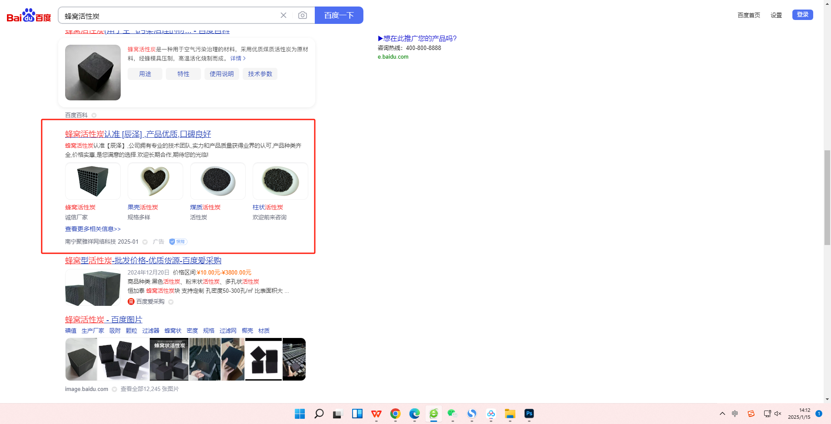
Task: Open image search via the camera icon
Action: tap(303, 15)
